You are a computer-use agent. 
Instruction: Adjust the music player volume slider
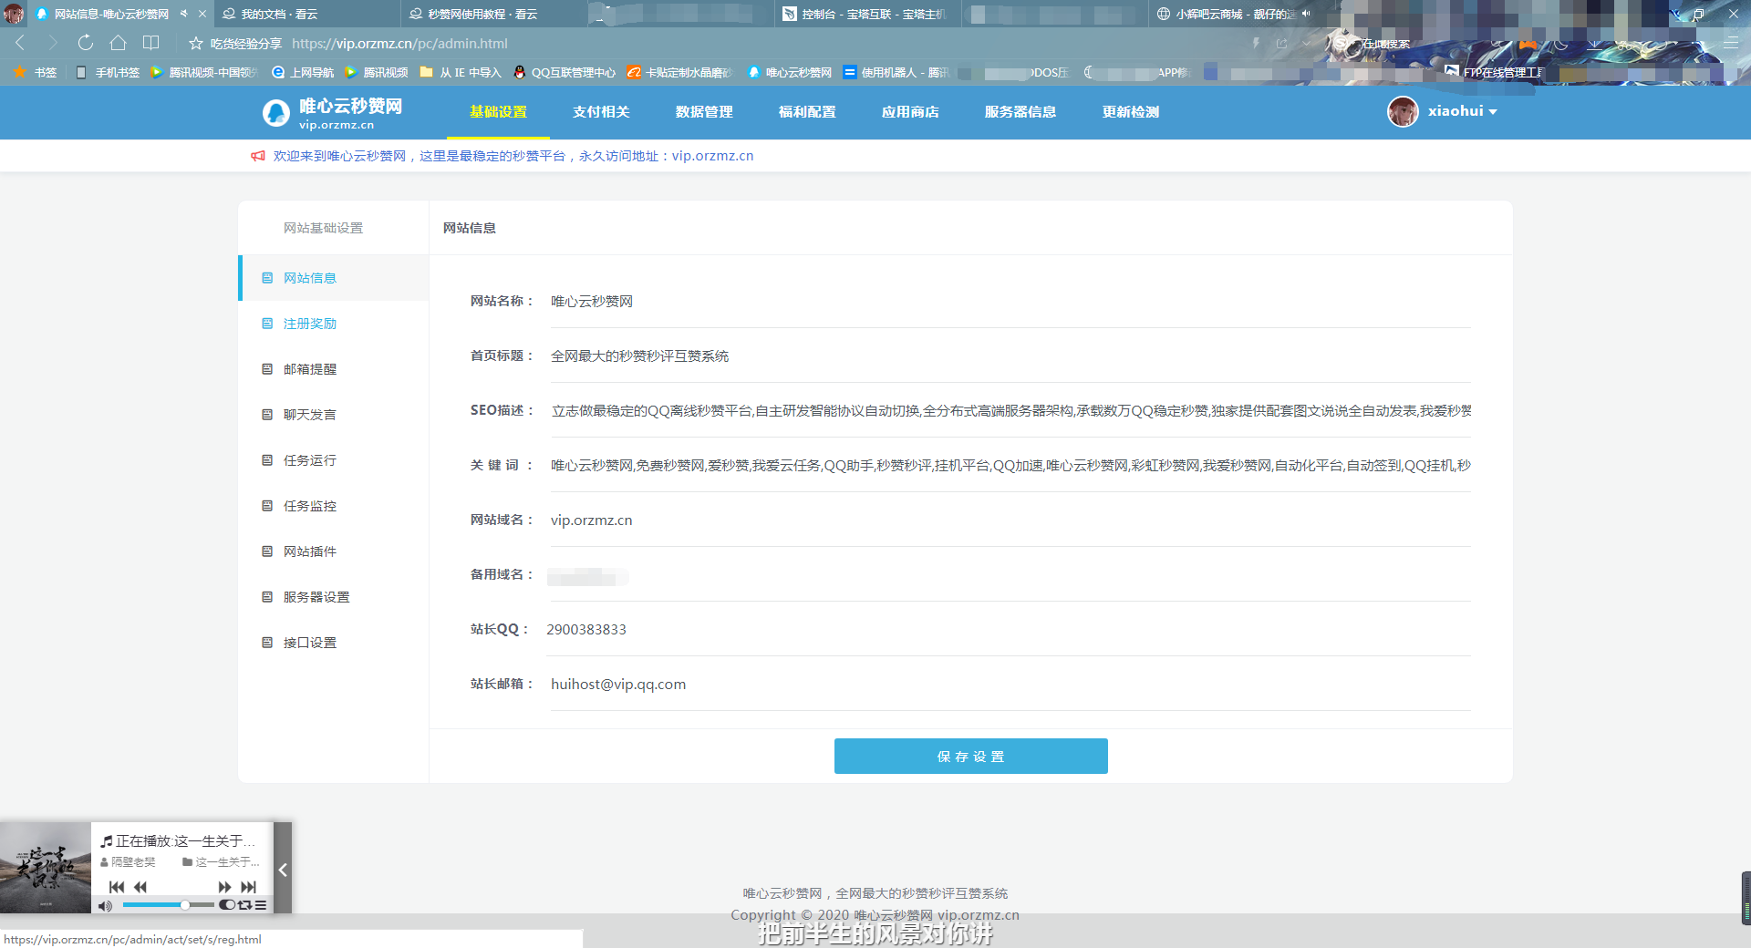168,905
